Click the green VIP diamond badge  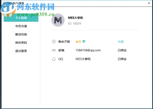[x=84, y=41]
